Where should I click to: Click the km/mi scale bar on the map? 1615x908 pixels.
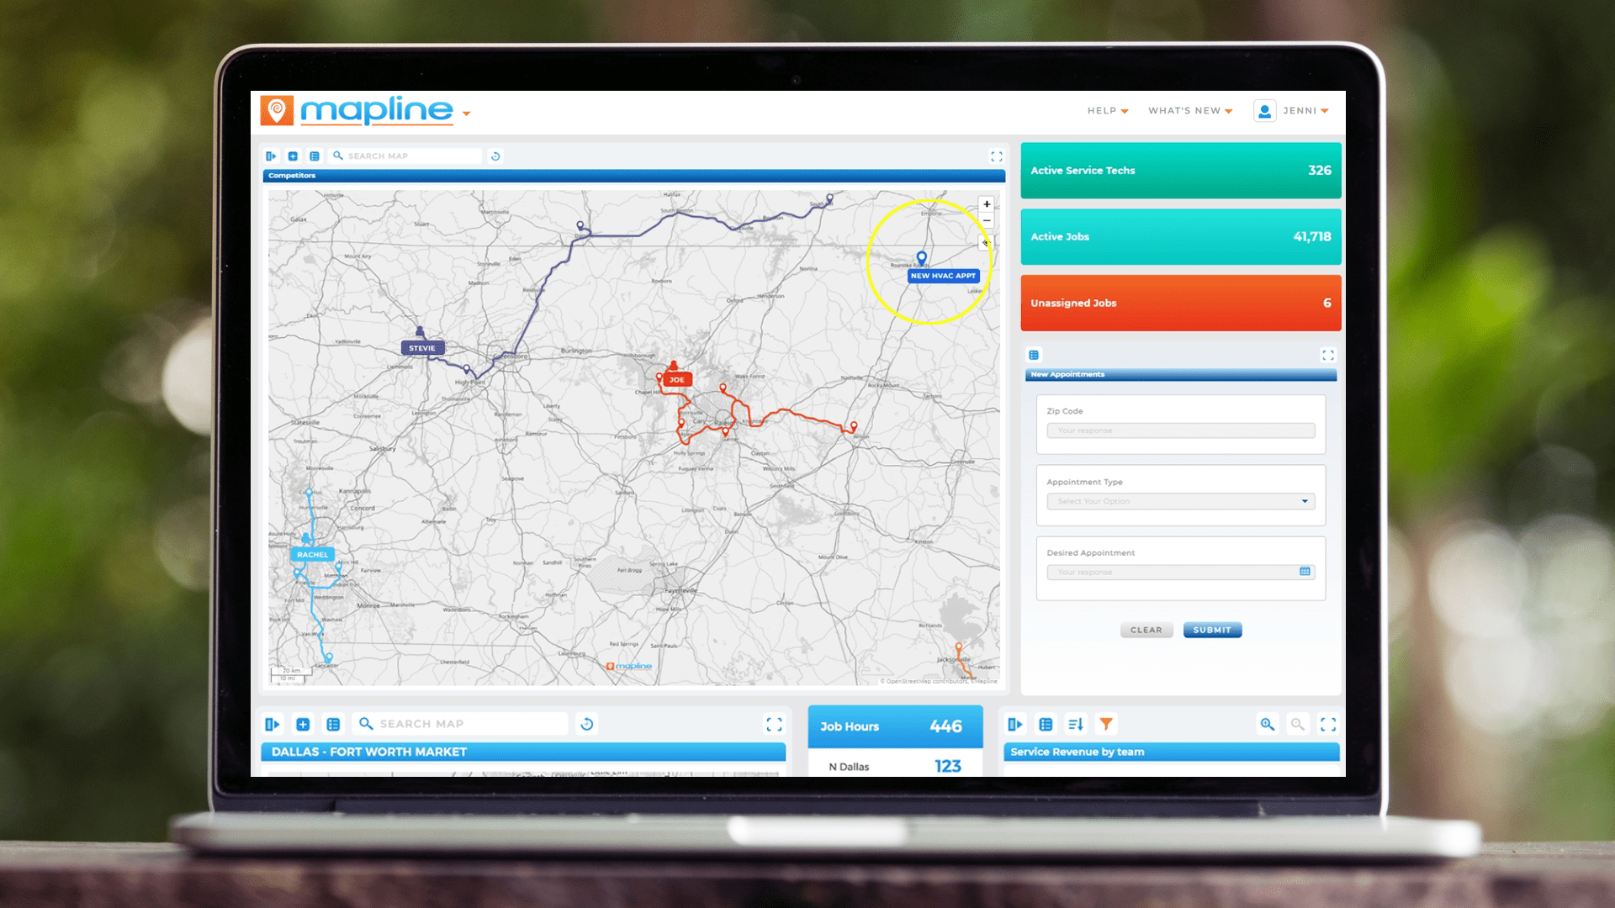tap(289, 673)
